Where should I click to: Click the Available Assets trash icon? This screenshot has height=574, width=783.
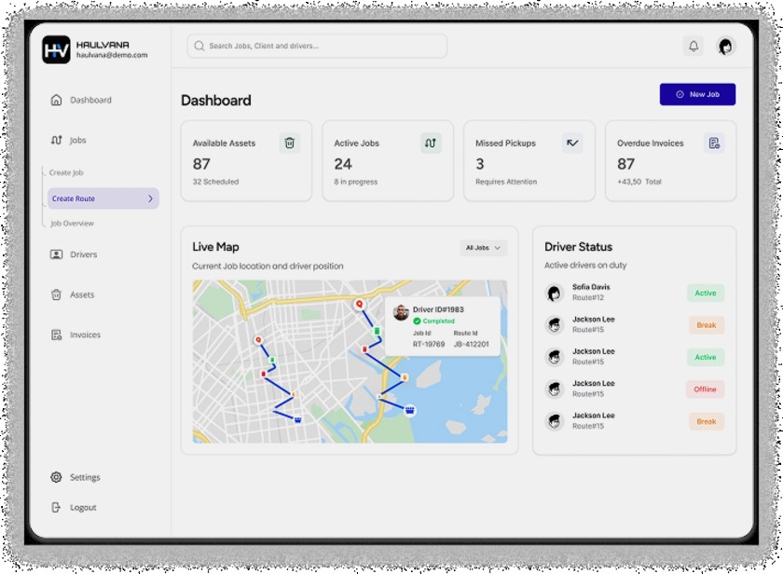click(x=290, y=143)
